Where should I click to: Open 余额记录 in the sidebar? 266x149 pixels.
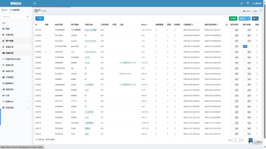[16, 47]
